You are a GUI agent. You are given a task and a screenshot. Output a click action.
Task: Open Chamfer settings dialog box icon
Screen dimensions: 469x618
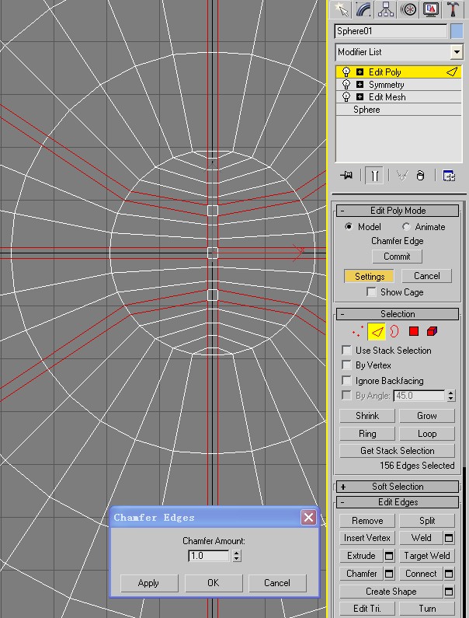coord(389,574)
